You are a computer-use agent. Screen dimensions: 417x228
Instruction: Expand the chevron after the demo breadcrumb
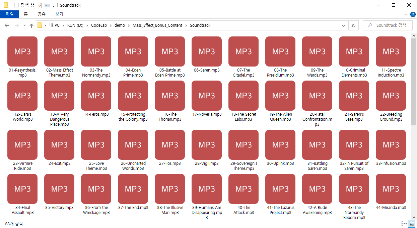coord(129,25)
